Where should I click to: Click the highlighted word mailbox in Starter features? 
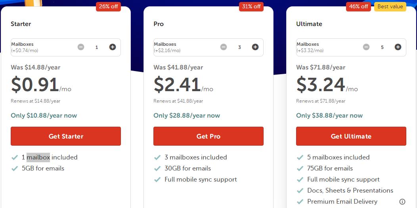(x=38, y=157)
